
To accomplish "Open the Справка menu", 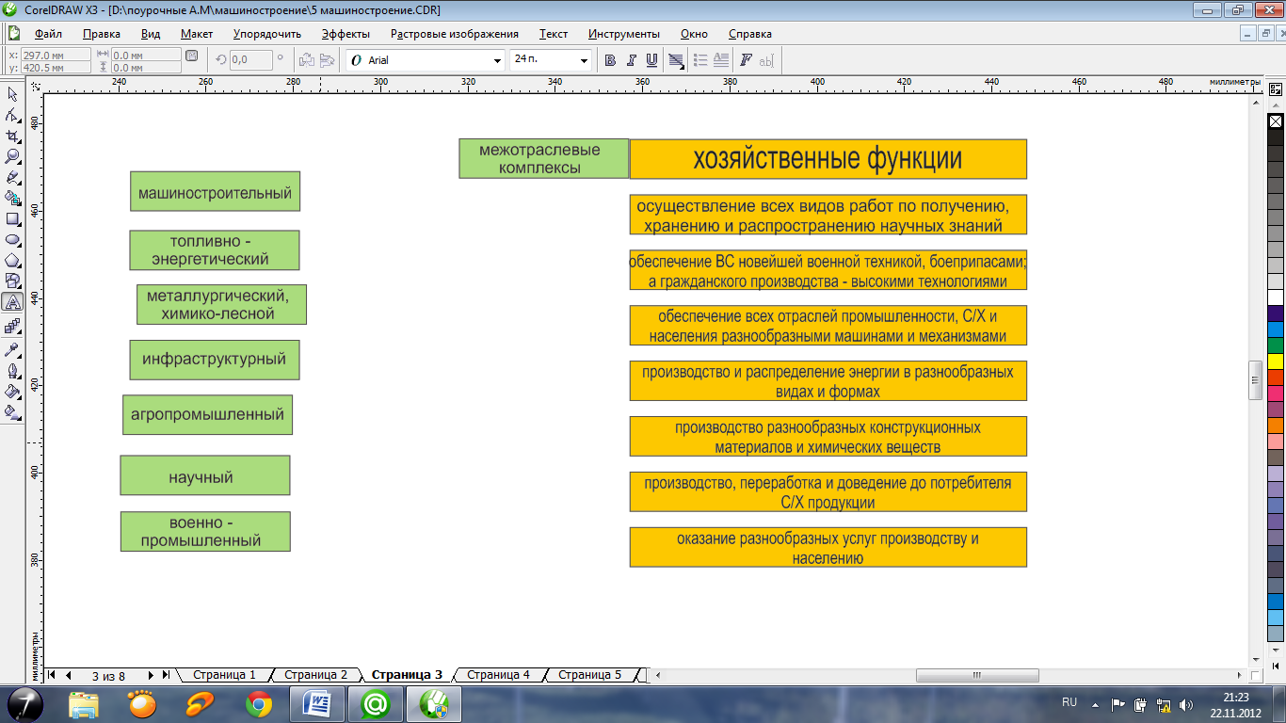I will tap(750, 34).
